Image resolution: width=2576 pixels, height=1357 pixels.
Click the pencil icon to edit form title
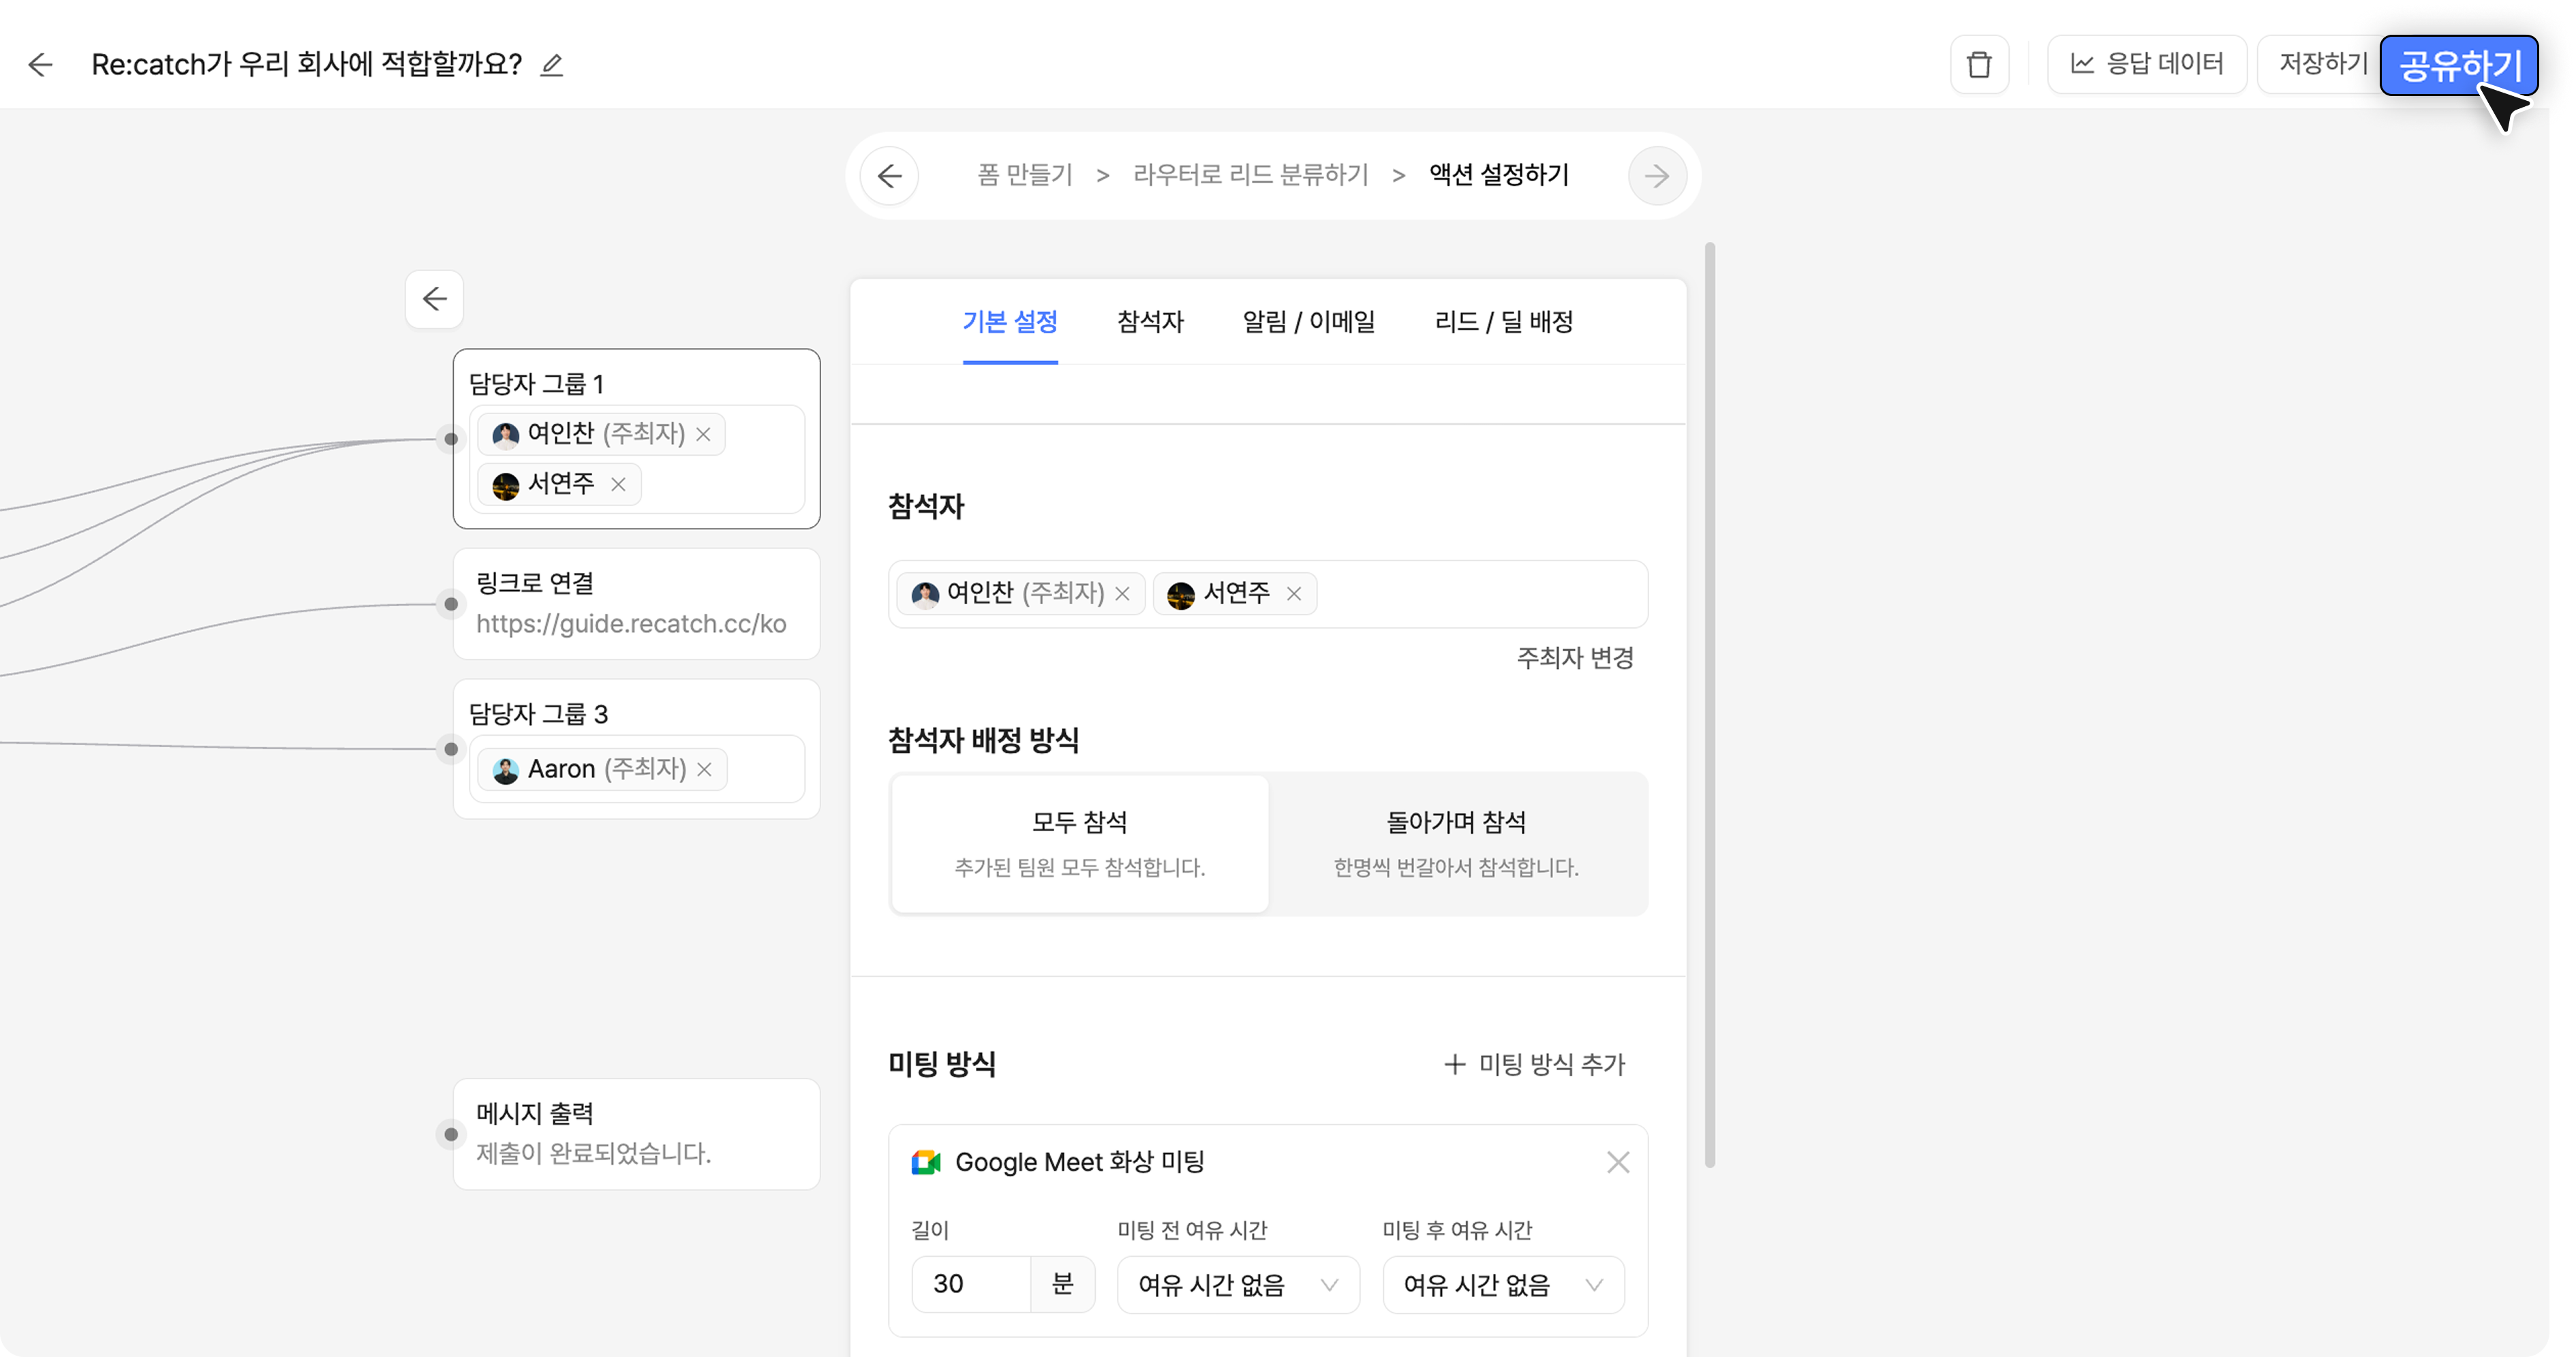tap(552, 66)
